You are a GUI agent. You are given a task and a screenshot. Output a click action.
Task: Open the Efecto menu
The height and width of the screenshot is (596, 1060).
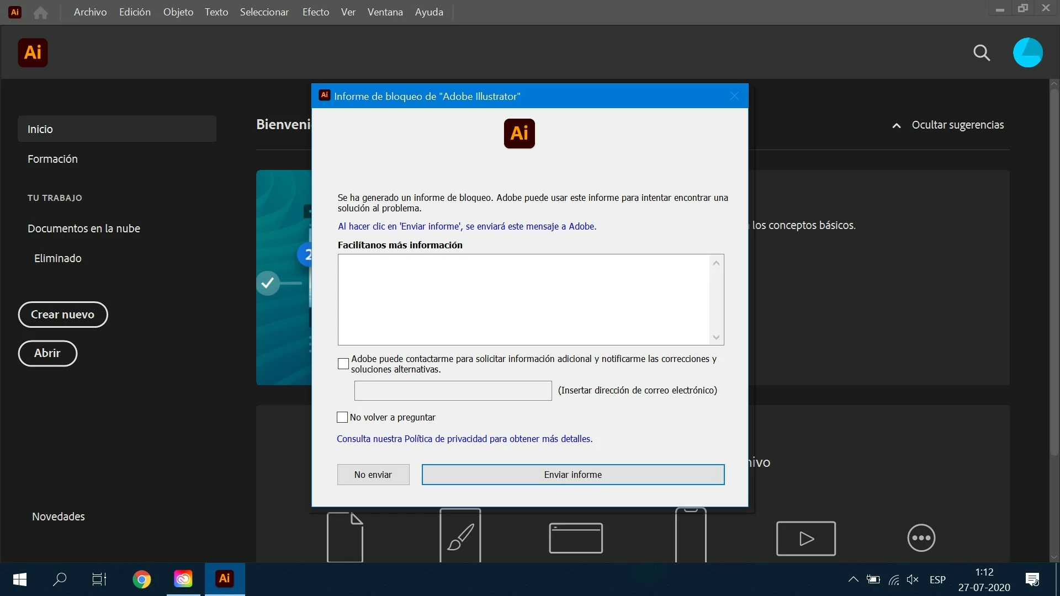pyautogui.click(x=315, y=12)
